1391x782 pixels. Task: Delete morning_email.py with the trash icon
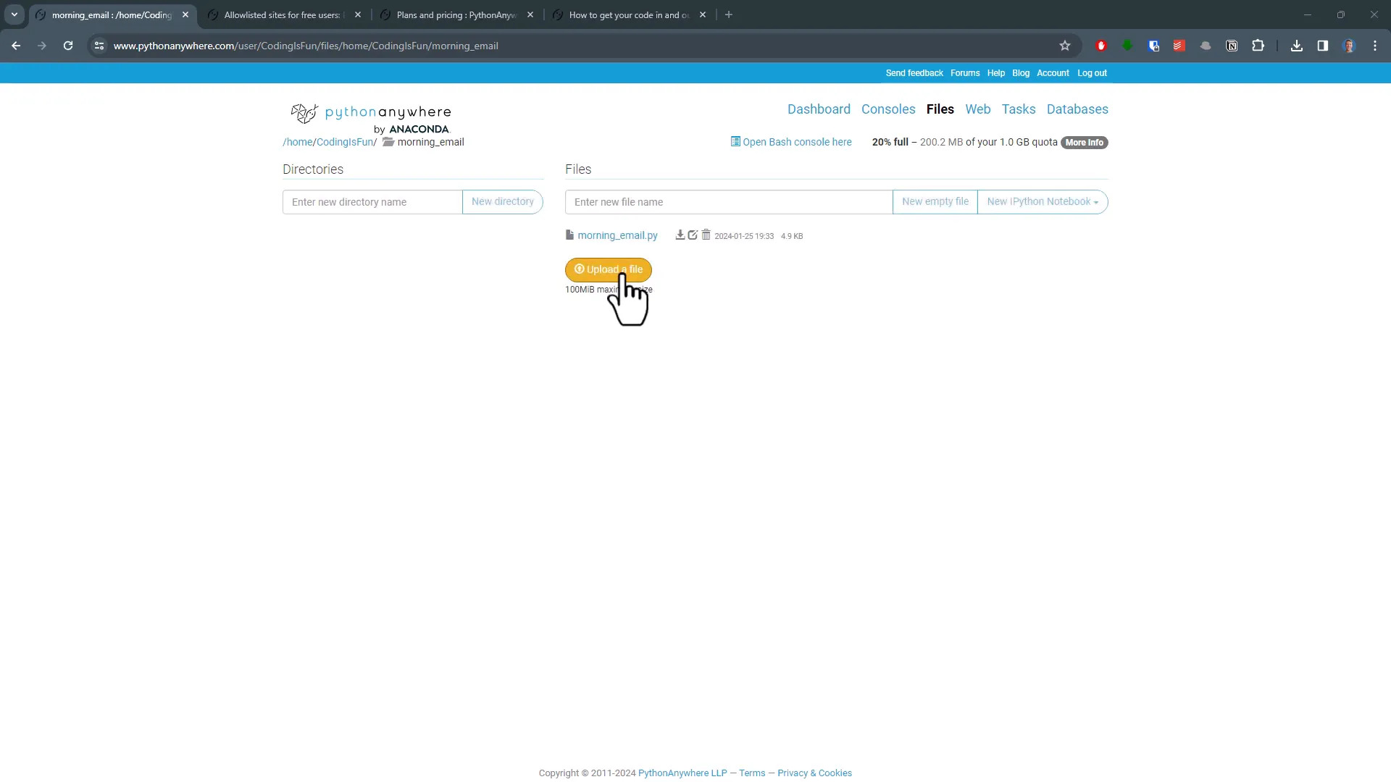click(x=706, y=235)
